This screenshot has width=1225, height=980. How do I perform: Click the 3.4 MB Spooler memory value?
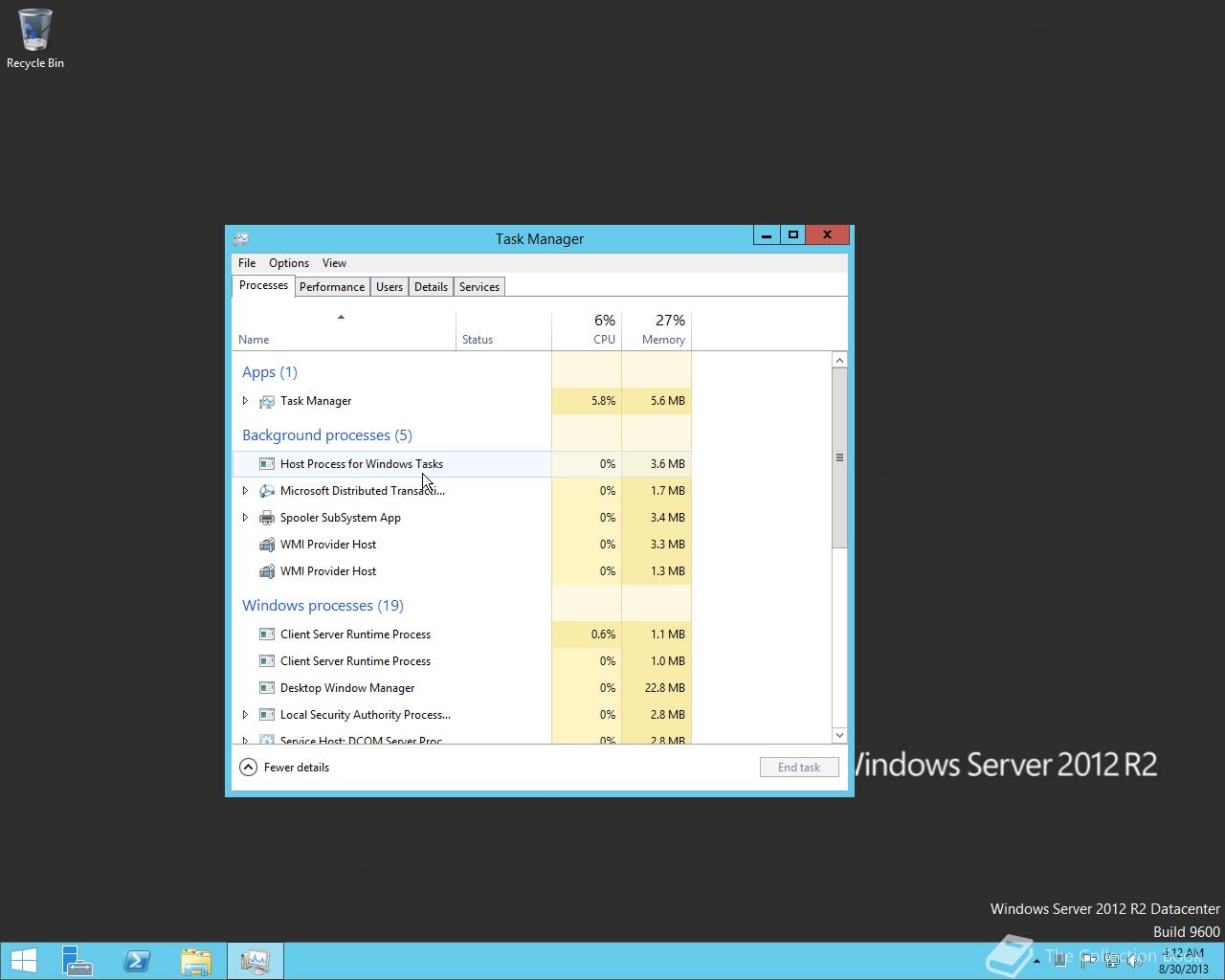[x=668, y=518]
